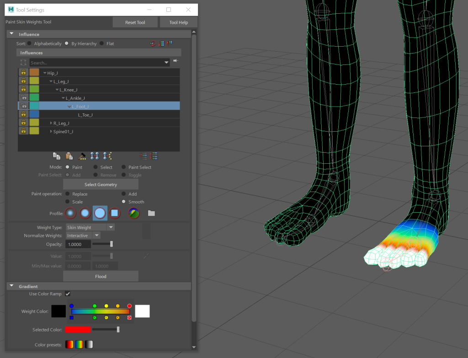Select L_Toe_J in the influences list
468x358 pixels.
(x=85, y=115)
